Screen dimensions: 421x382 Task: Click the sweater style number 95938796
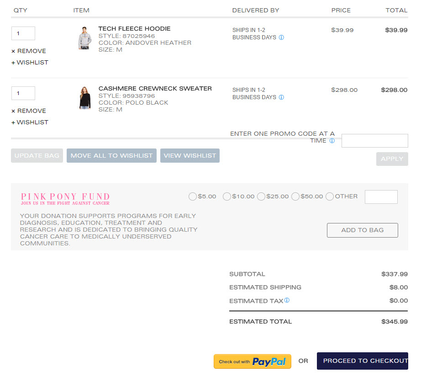pos(138,96)
